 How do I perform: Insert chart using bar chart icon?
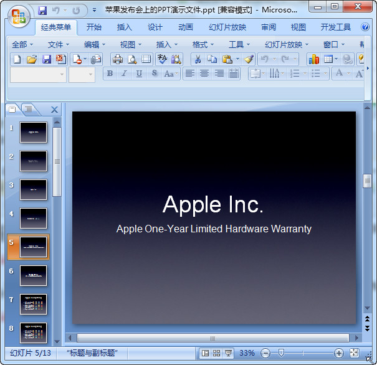point(314,59)
